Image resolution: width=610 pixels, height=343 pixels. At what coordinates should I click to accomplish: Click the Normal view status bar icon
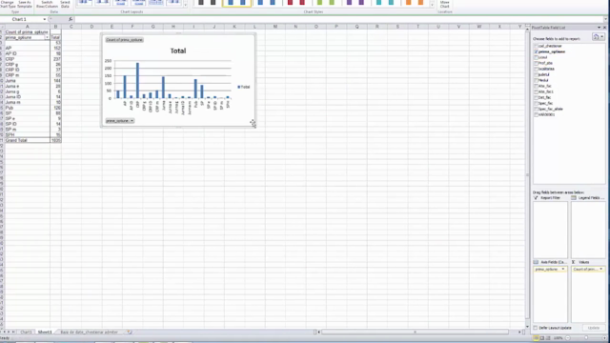pos(536,338)
